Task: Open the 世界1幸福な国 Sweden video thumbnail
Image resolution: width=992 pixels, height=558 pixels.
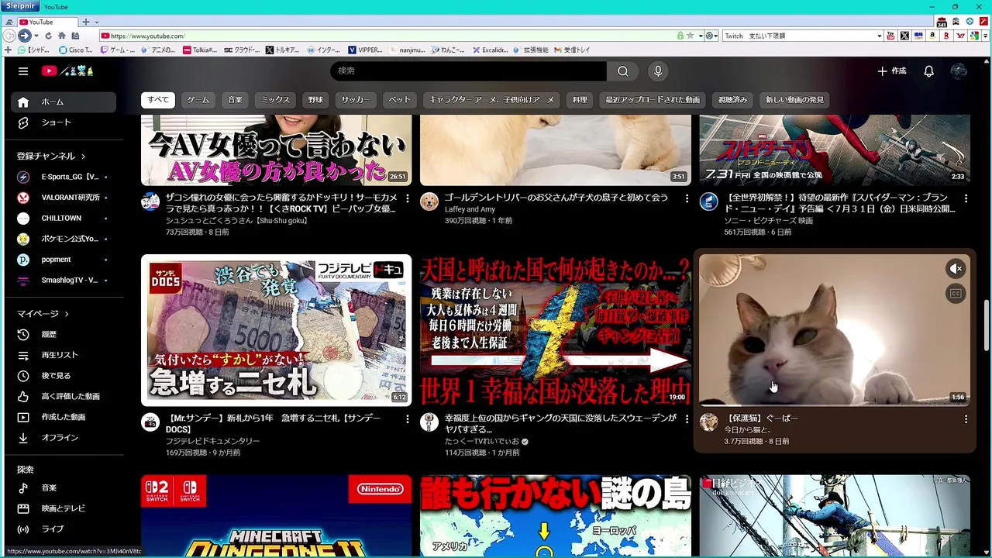Action: 555,330
